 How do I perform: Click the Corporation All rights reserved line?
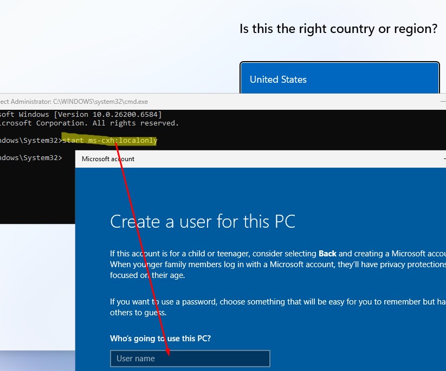coord(89,123)
